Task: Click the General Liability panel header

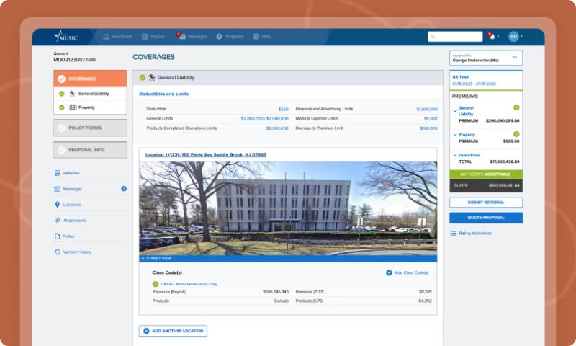Action: pos(288,78)
